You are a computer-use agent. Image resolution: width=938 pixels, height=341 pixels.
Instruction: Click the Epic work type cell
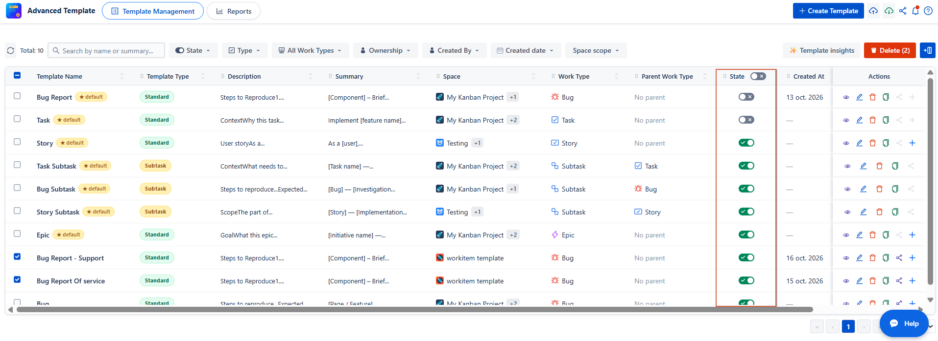[x=563, y=235]
